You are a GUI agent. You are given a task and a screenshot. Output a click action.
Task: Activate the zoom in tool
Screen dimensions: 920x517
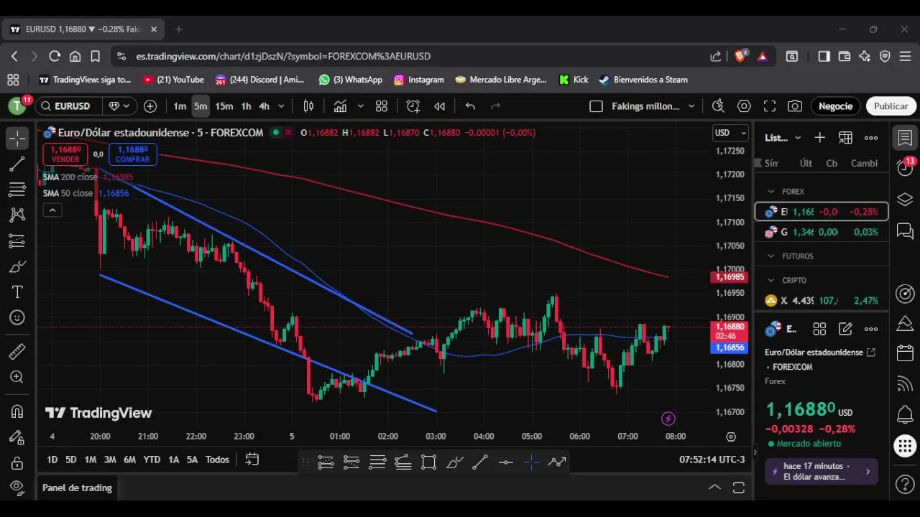(17, 377)
